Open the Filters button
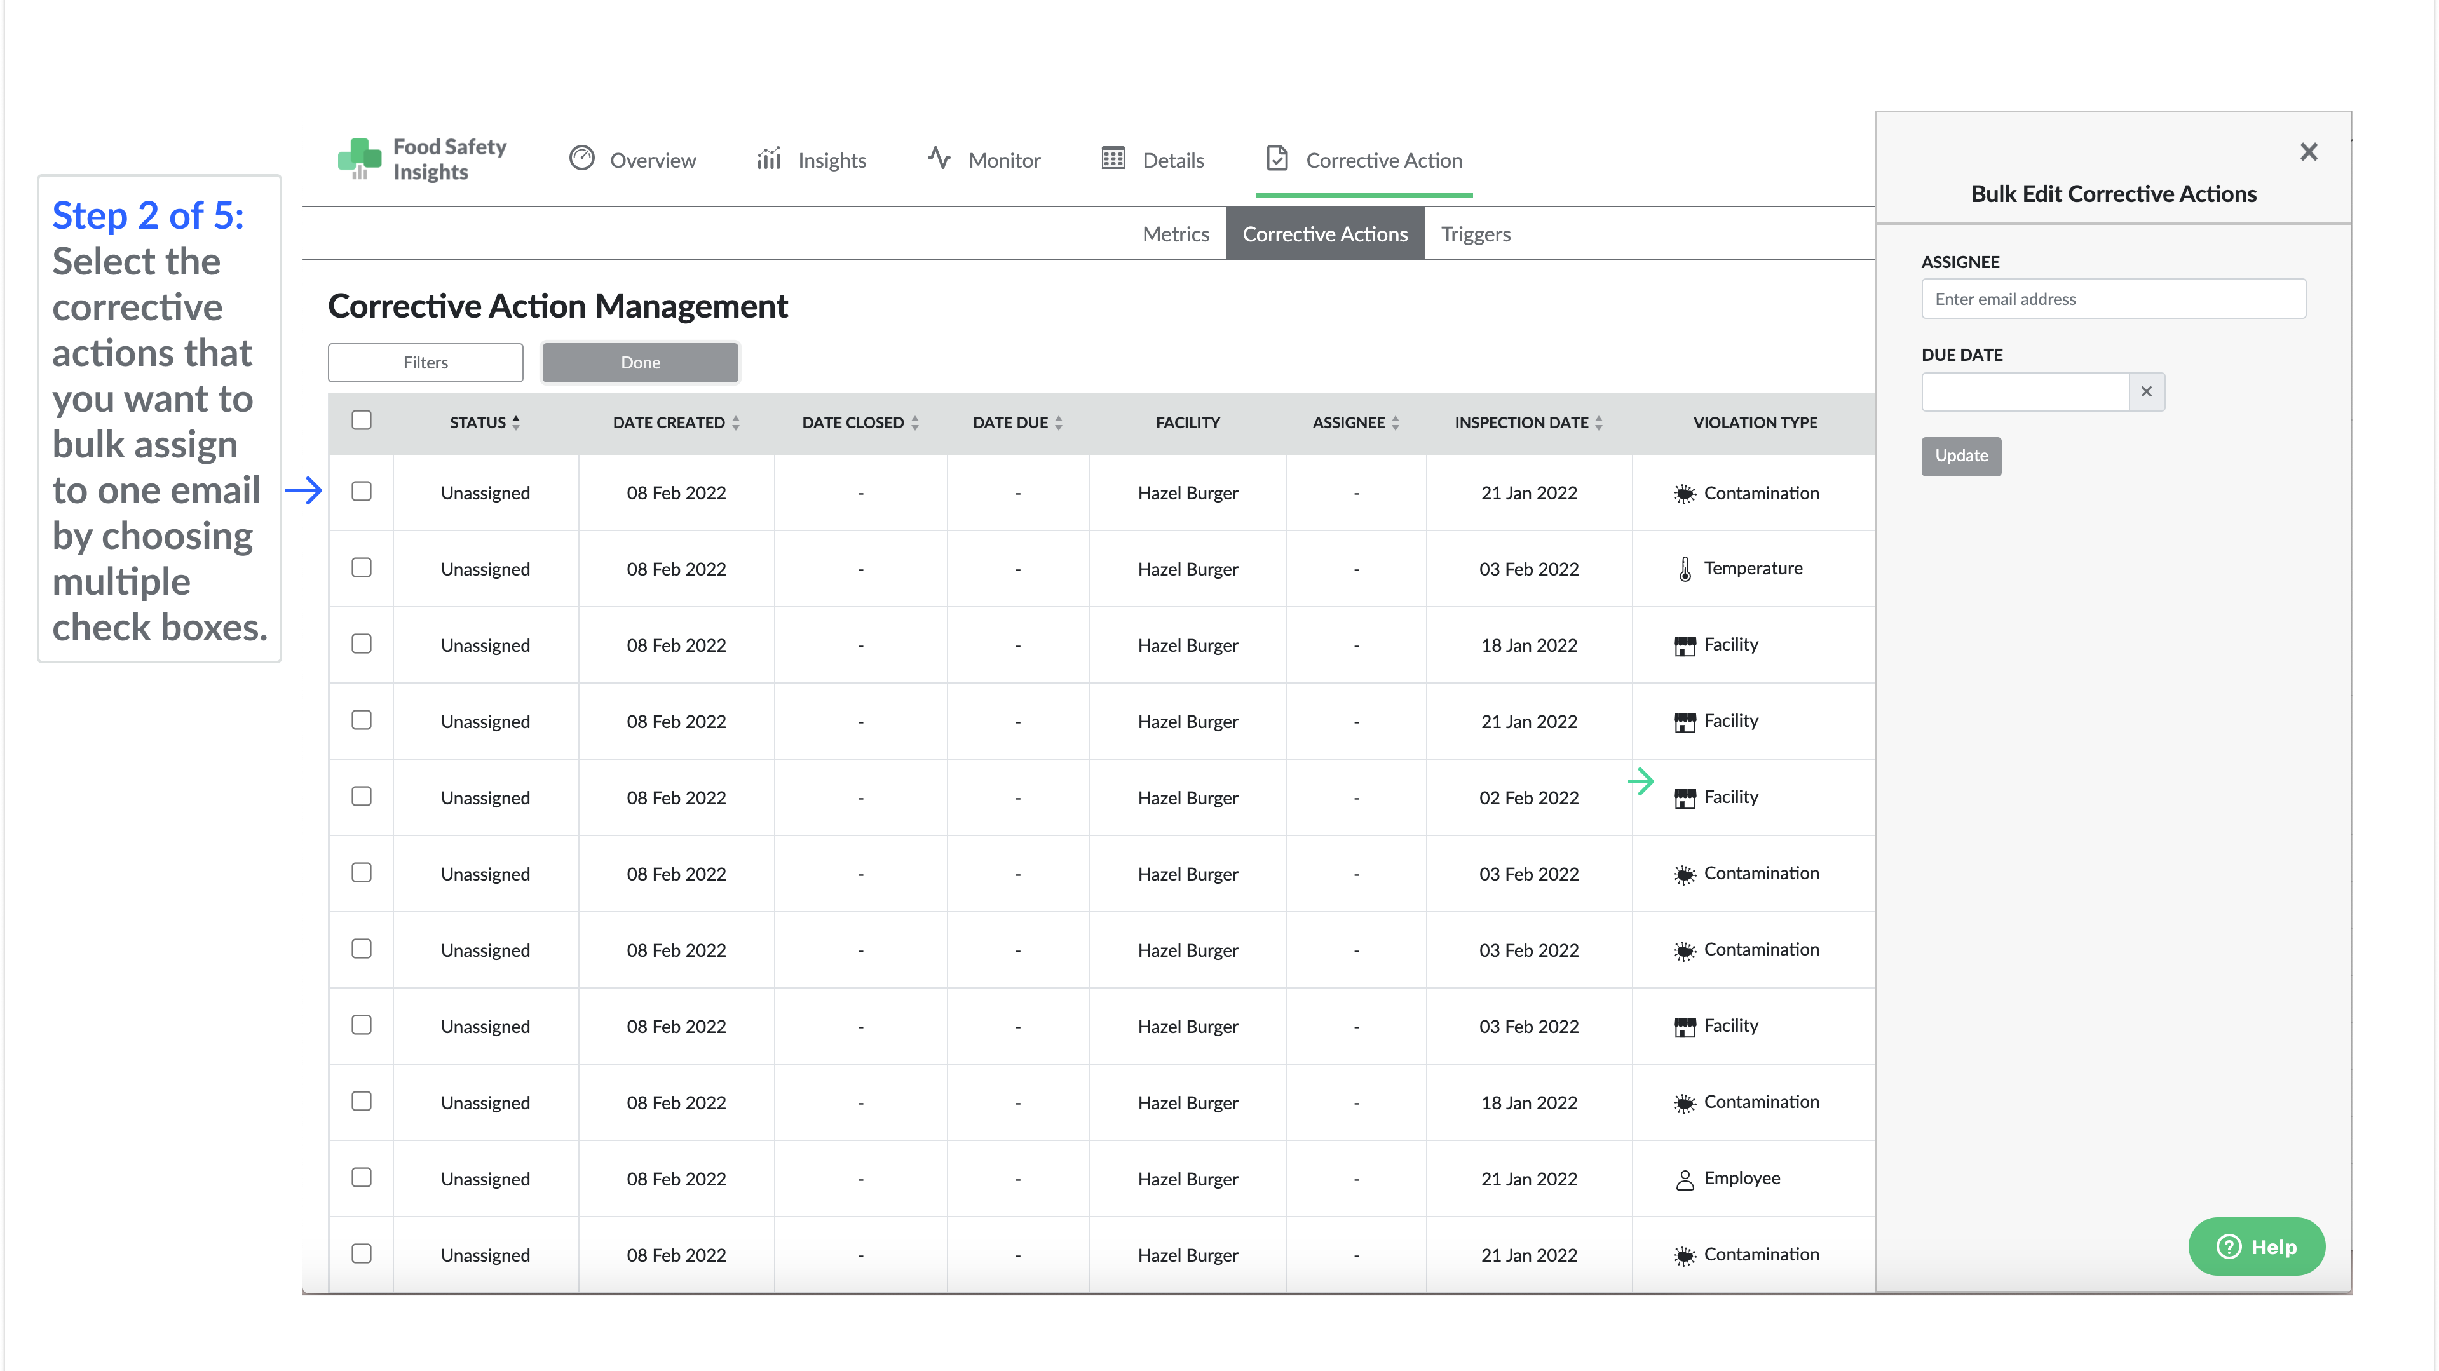2439x1371 pixels. point(425,363)
